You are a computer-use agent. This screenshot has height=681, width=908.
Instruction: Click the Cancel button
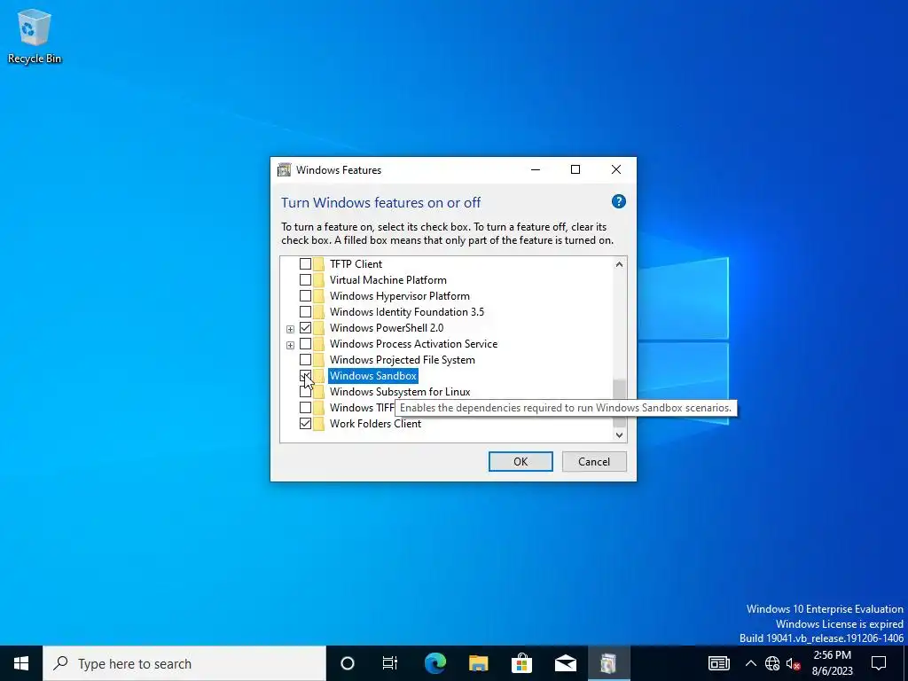pos(594,461)
